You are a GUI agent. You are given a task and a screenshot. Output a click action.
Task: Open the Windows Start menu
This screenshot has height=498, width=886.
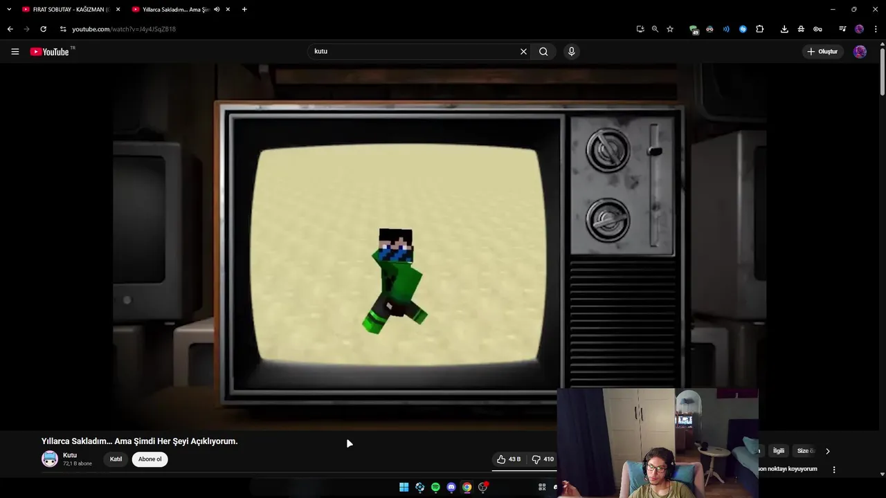click(x=404, y=487)
